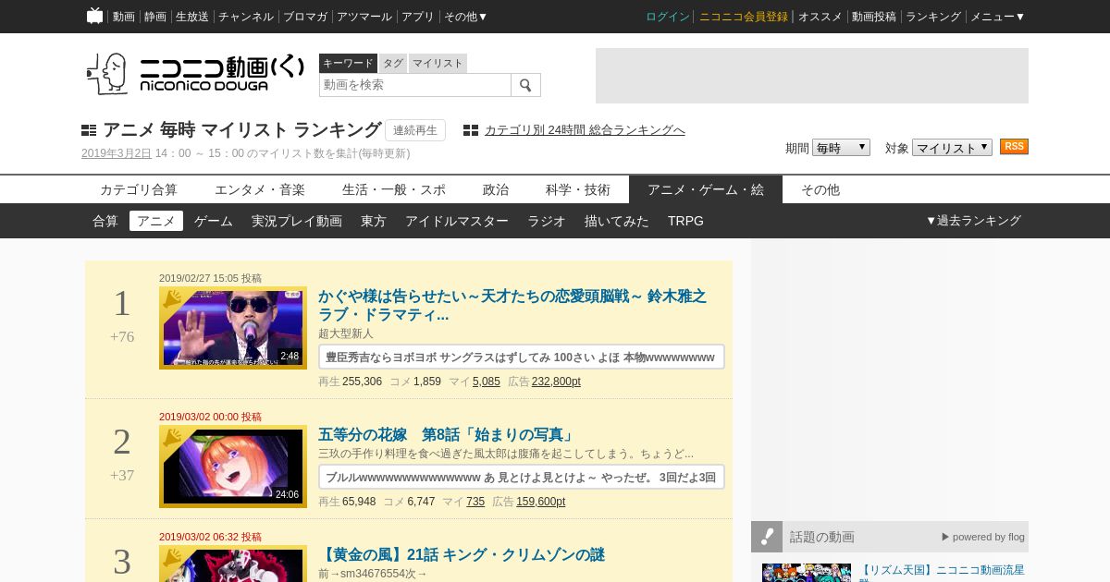The width and height of the screenshot is (1110, 582).
Task: Click the list icon before ranking title
Action: point(89,130)
